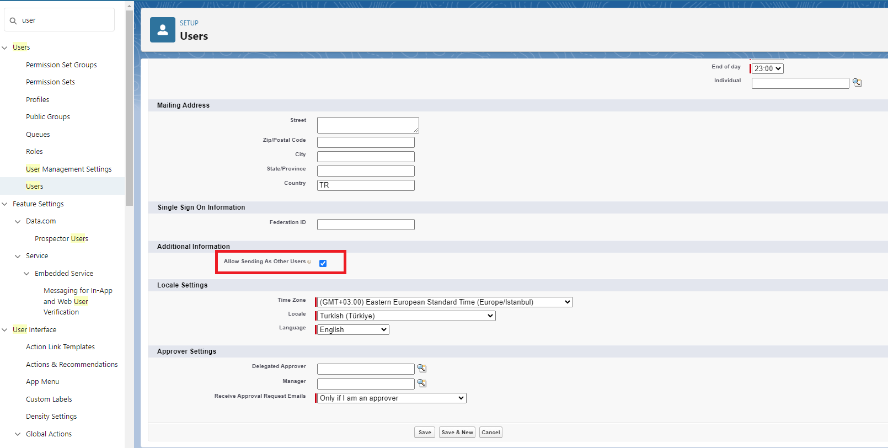Image resolution: width=888 pixels, height=448 pixels.
Task: Click the Save & New button
Action: [457, 433]
